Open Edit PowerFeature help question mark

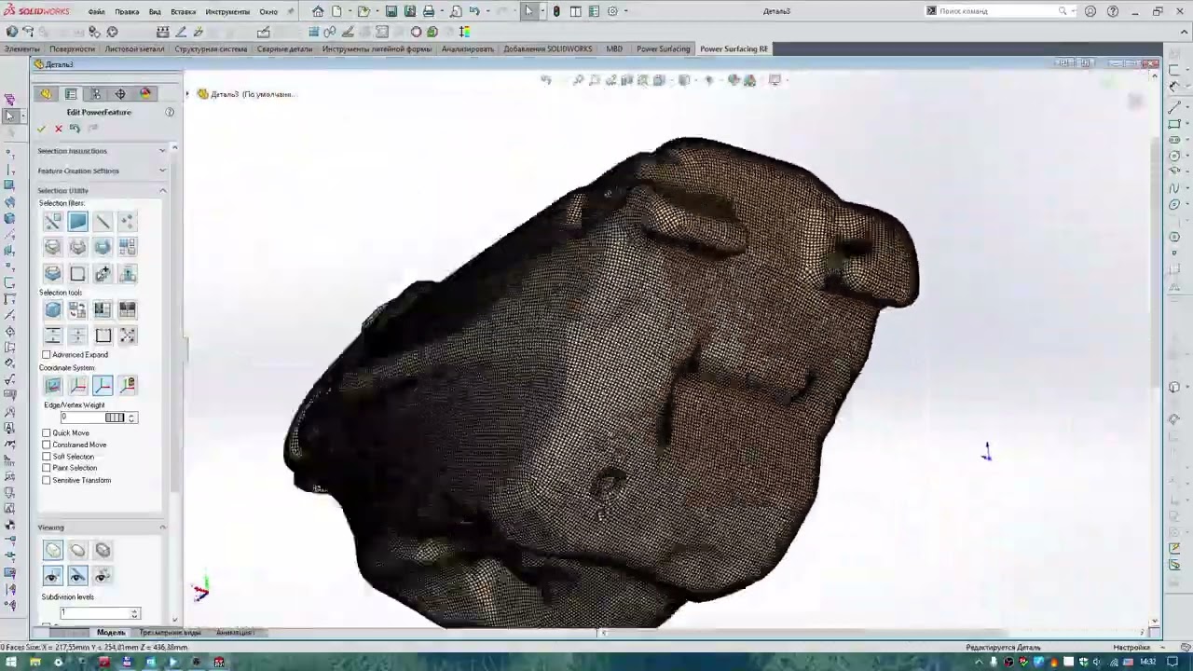point(170,112)
